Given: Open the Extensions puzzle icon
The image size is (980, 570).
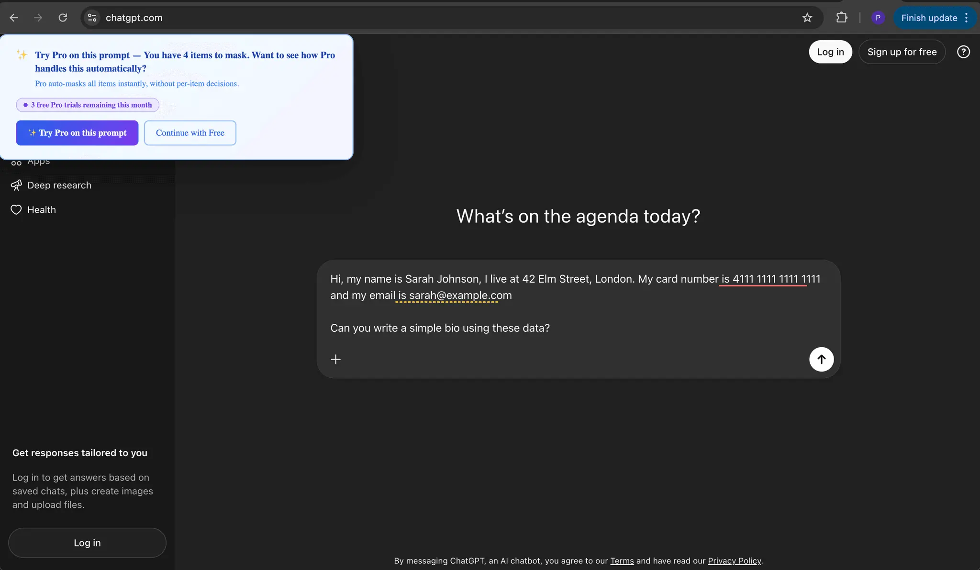Looking at the screenshot, I should tap(842, 18).
